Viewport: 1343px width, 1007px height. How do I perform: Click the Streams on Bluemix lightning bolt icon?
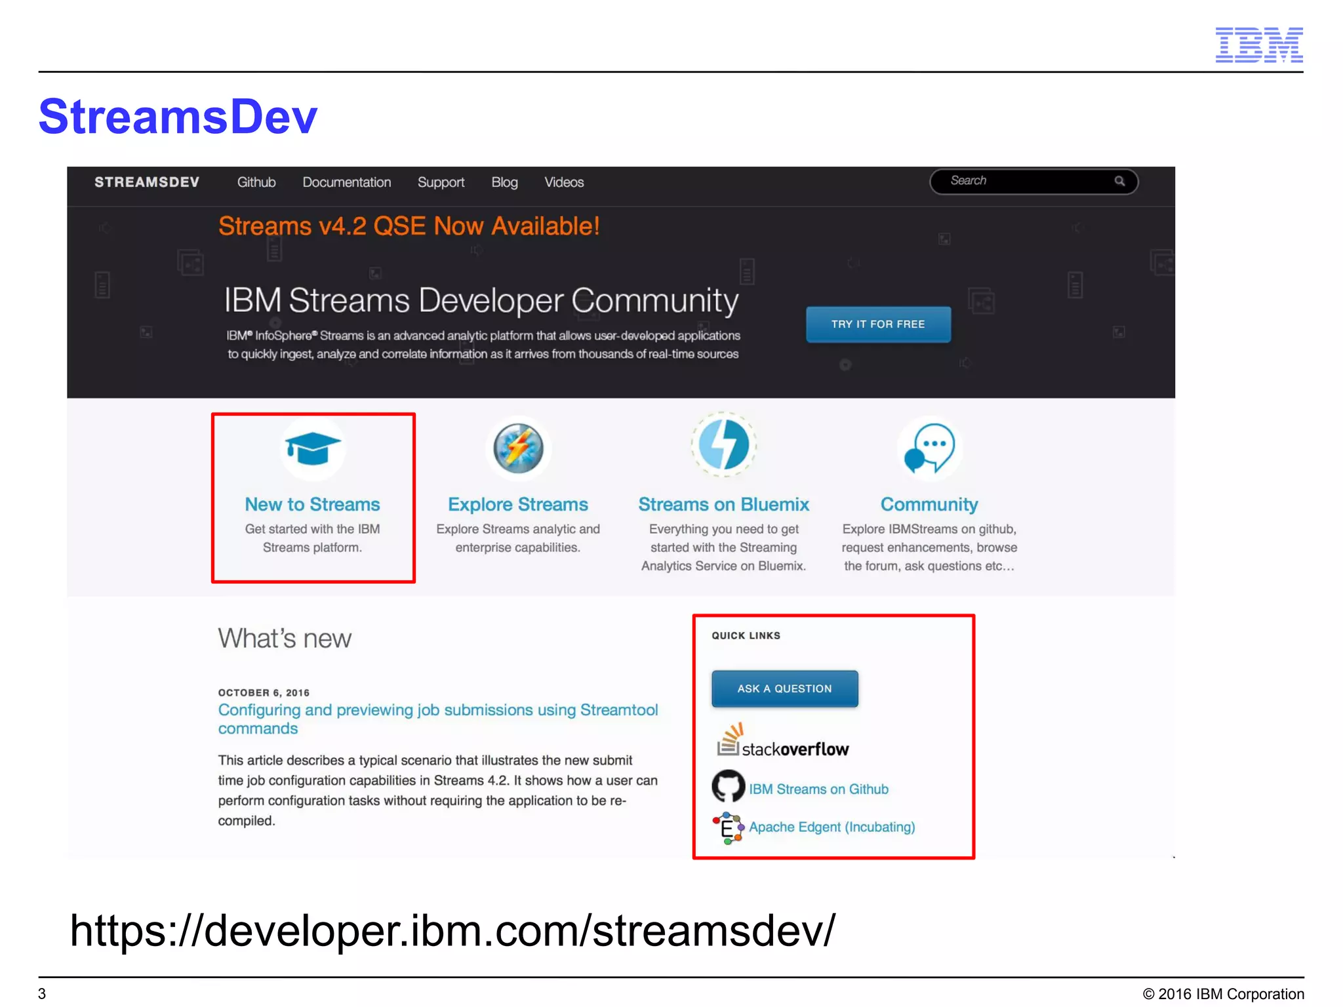point(723,445)
